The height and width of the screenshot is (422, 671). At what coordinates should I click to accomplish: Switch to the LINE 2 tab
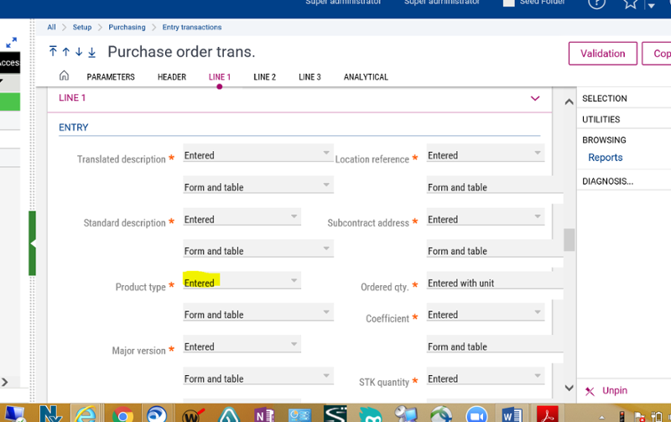(264, 77)
